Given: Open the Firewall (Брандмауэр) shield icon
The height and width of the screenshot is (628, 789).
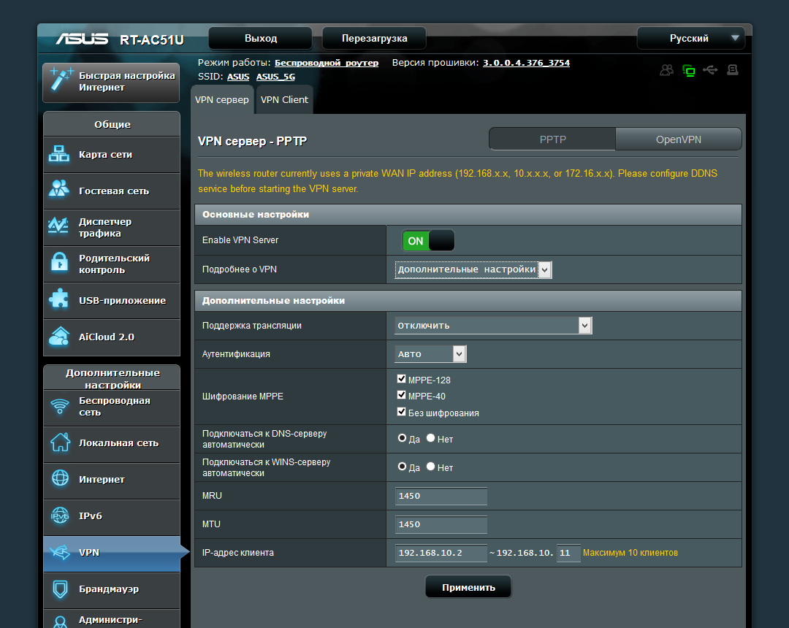Looking at the screenshot, I should [60, 589].
